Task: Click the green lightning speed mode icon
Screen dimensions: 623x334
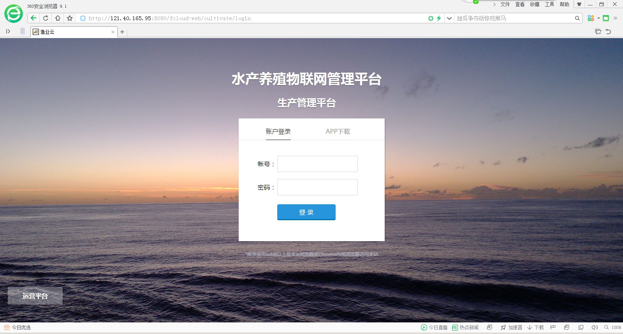Action: 439,18
